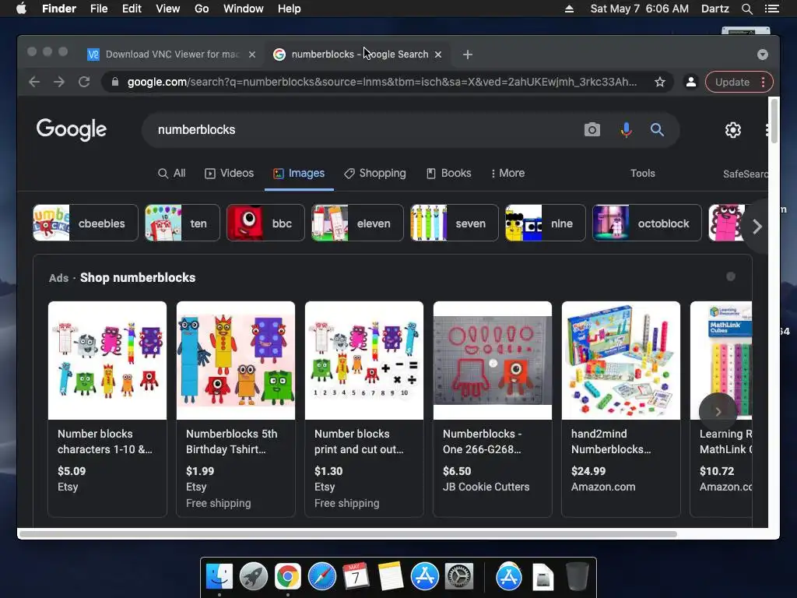Click the vertical page scrollbar thumb
The width and height of the screenshot is (797, 598).
(774, 121)
